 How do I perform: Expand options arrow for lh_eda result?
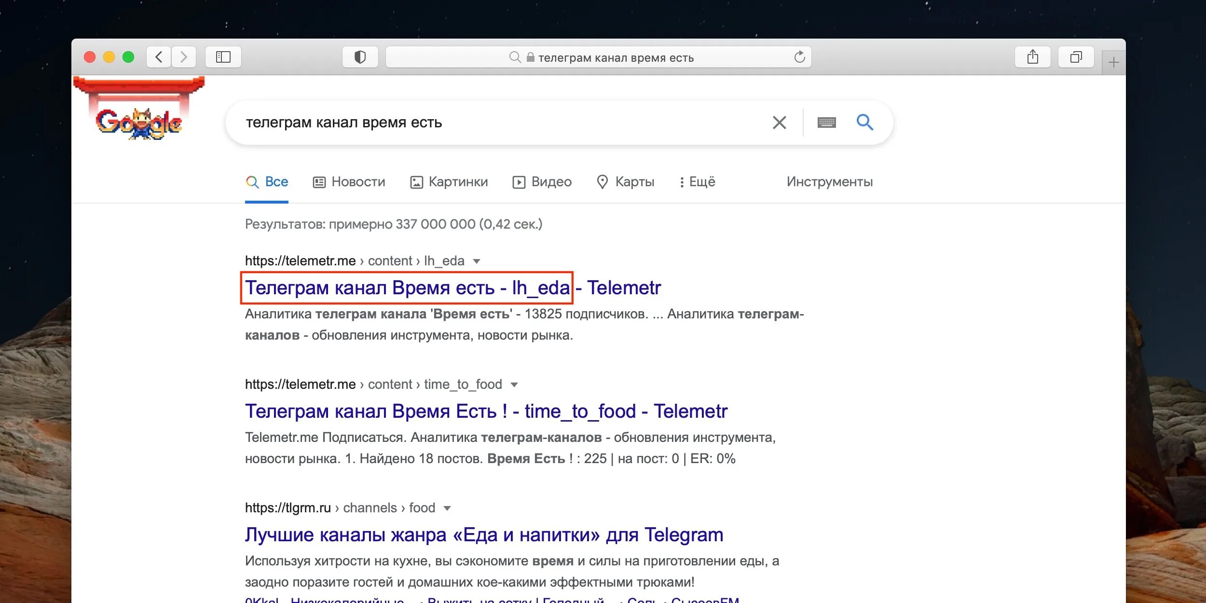pos(477,261)
